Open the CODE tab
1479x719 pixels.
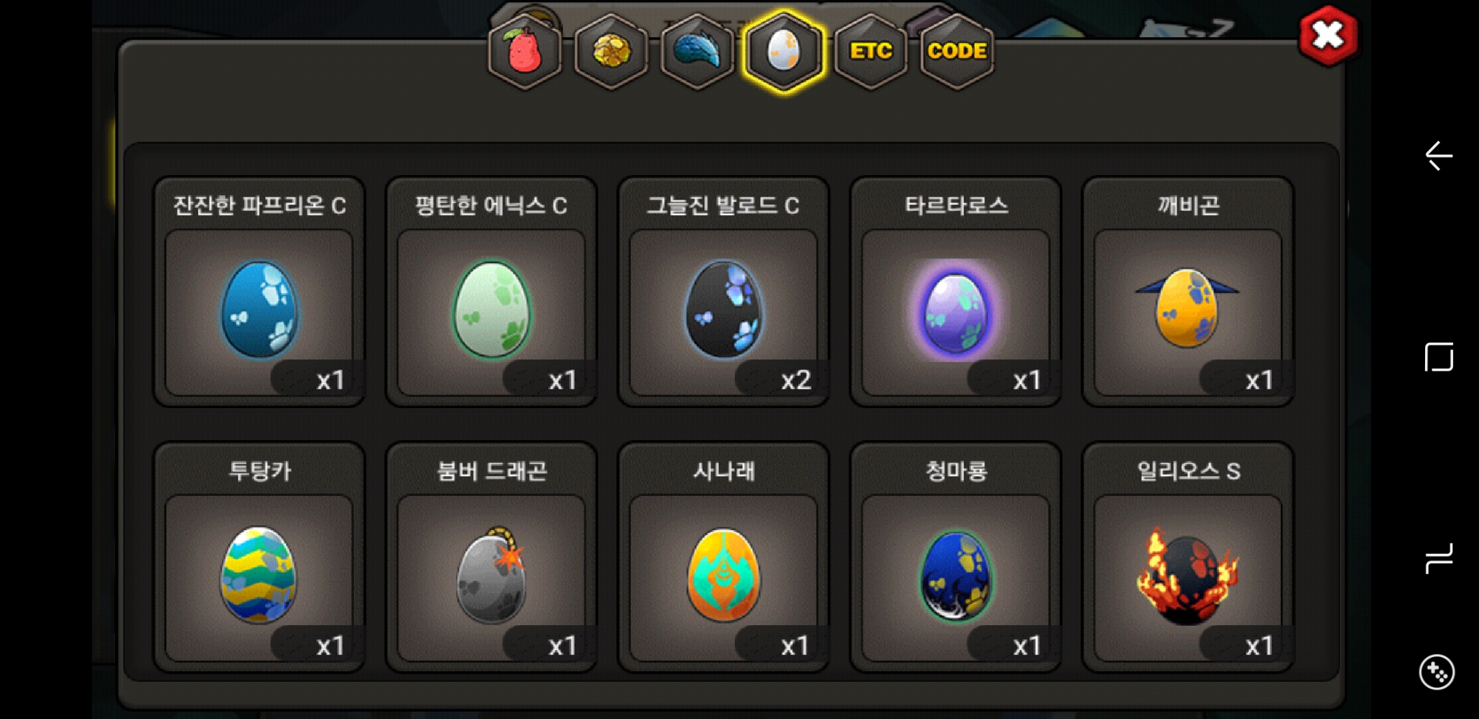[x=957, y=51]
